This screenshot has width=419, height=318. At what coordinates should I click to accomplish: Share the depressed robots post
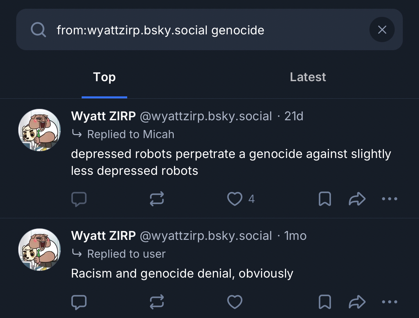[357, 199]
